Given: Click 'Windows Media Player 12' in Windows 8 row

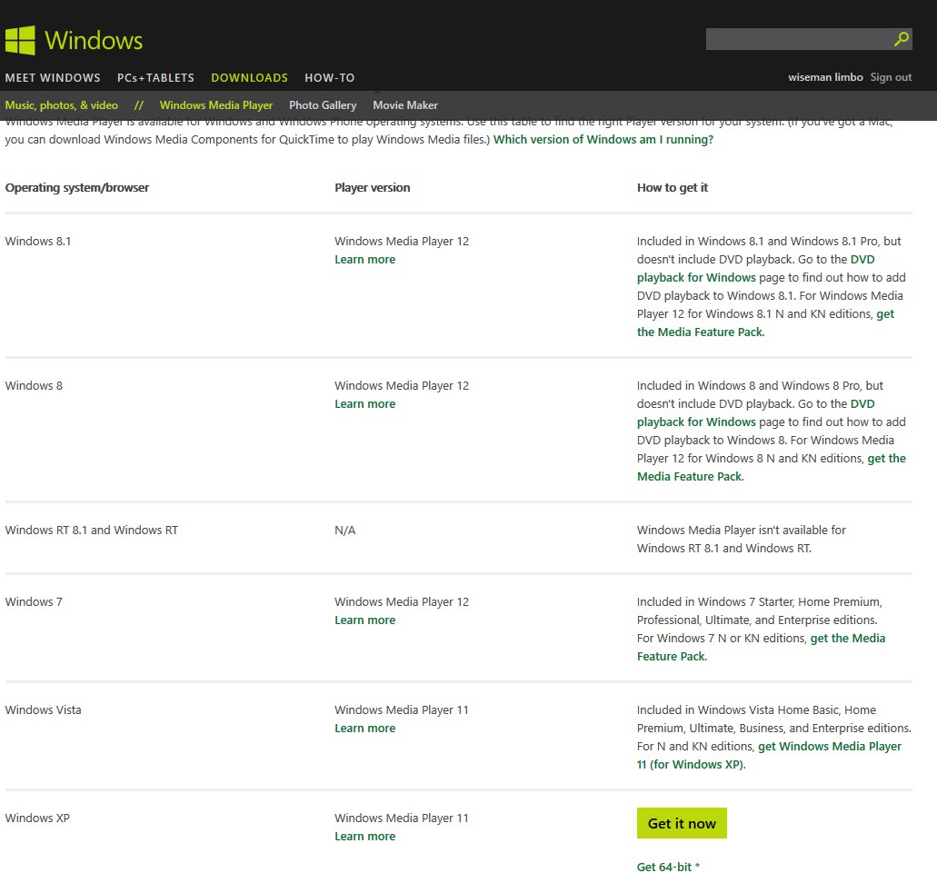Looking at the screenshot, I should [x=402, y=386].
